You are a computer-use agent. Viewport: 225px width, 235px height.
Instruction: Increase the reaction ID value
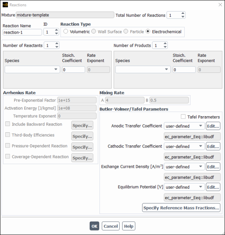(56, 30)
